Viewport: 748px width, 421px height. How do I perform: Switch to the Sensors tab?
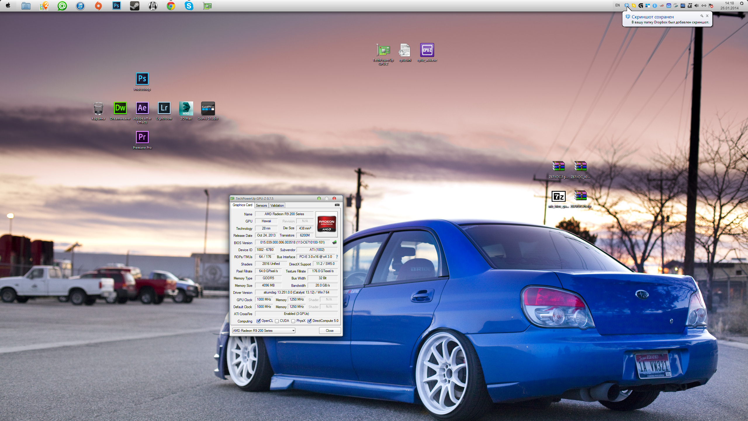pyautogui.click(x=261, y=206)
